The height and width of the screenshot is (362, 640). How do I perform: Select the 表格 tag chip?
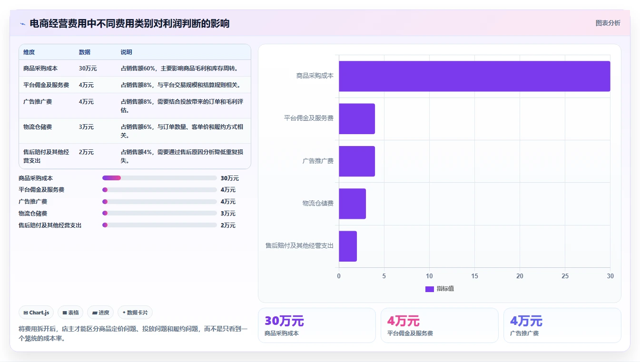click(70, 313)
